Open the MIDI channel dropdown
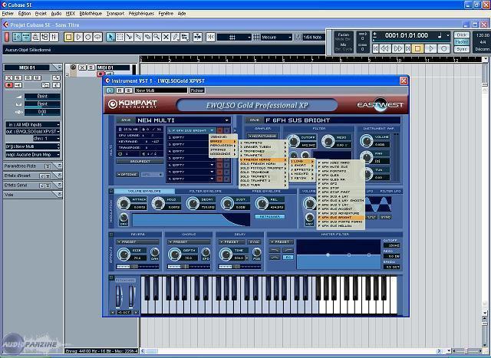The image size is (491, 358). coord(46,138)
